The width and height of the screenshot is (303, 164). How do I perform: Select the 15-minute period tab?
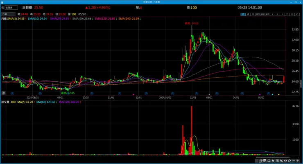(x=287, y=14)
